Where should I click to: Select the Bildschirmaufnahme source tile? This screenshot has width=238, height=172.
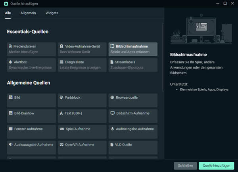tap(133, 49)
